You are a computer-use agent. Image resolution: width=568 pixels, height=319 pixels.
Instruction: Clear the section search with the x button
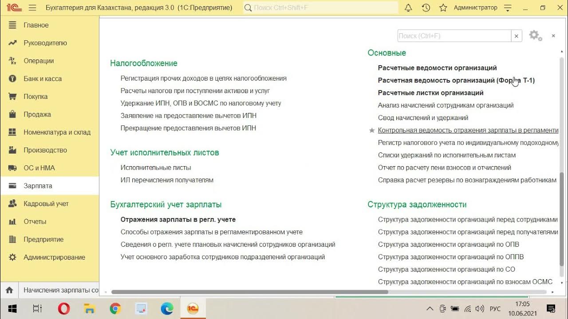[x=517, y=36]
